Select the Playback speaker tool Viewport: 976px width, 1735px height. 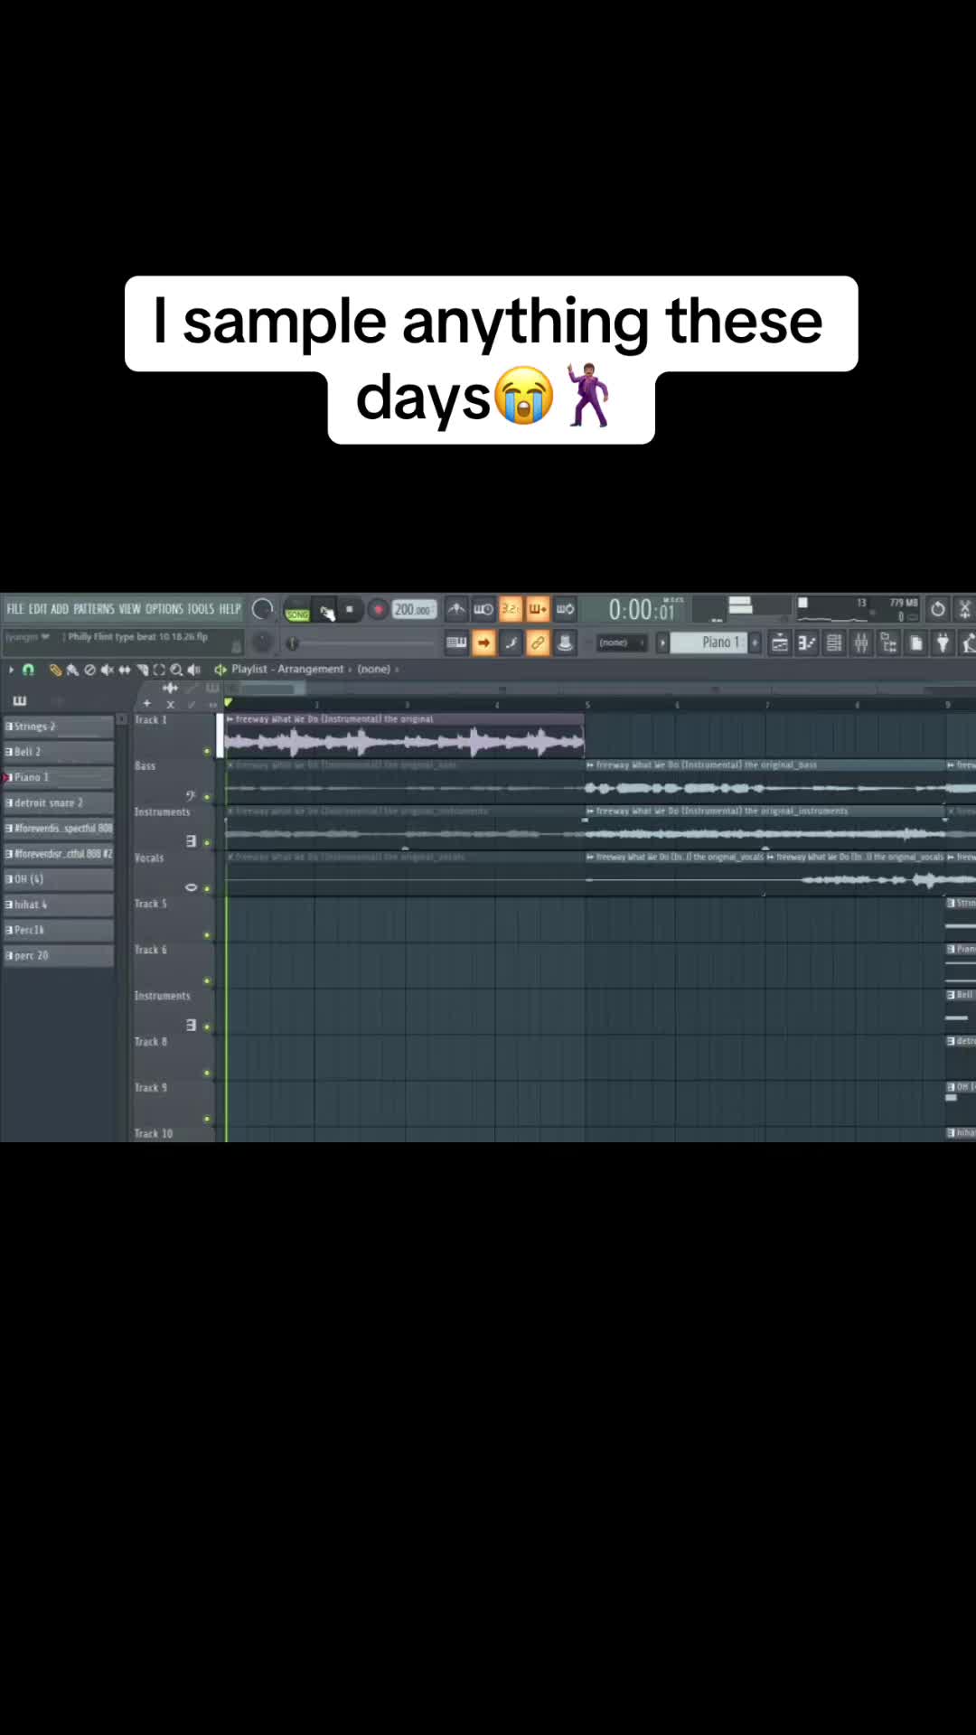[193, 670]
